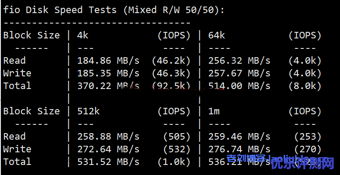Select the 4k block size label
Viewport: 340px width, 175px height.
tap(83, 35)
